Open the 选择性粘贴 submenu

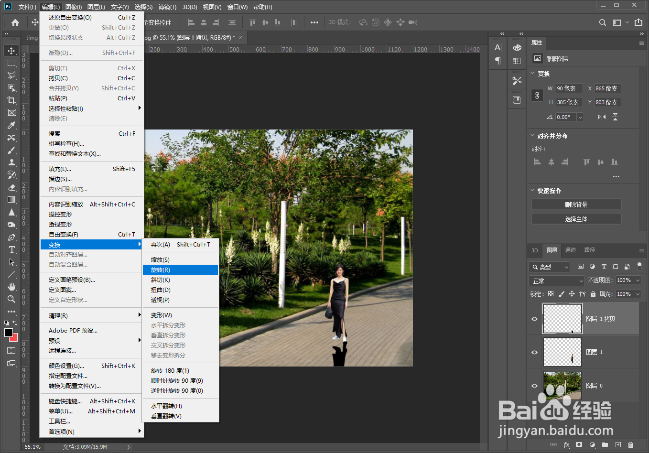[x=92, y=108]
